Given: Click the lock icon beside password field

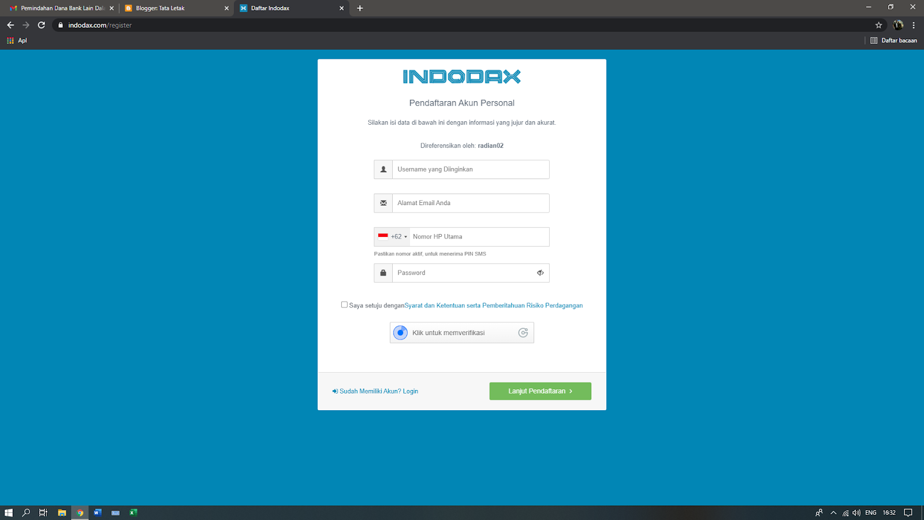Looking at the screenshot, I should pyautogui.click(x=383, y=273).
